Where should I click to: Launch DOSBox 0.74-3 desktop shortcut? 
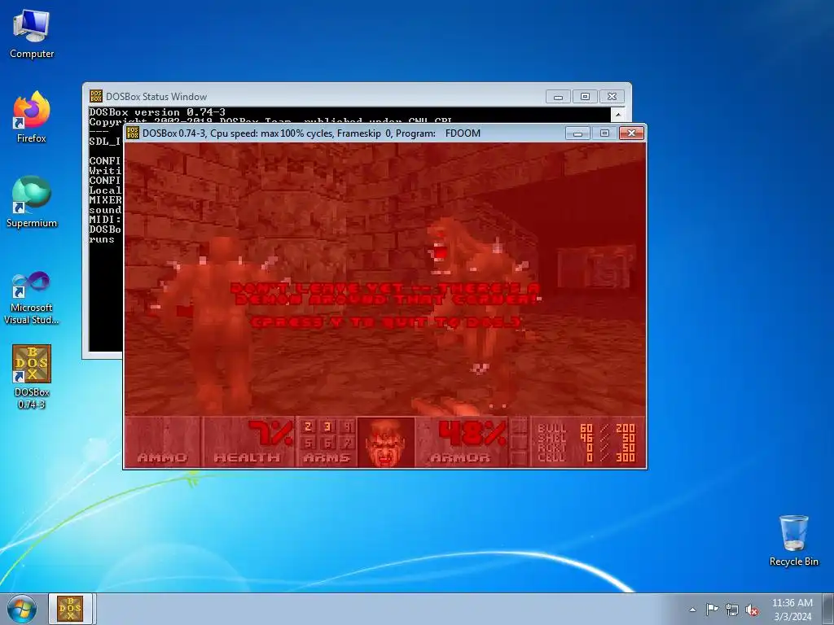tap(32, 377)
